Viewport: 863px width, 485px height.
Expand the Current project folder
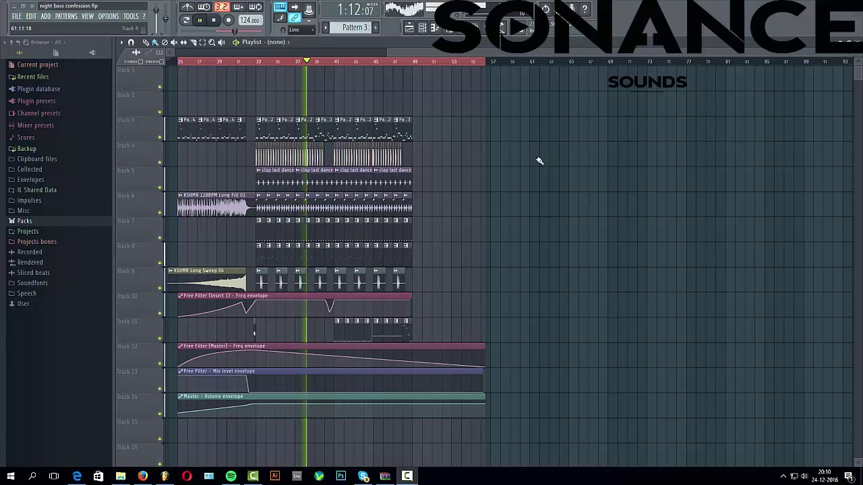pos(38,65)
